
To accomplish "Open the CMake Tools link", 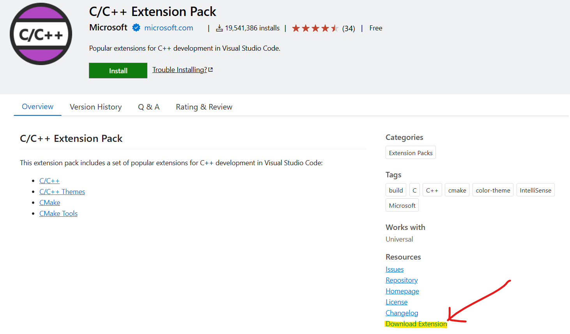I will [x=58, y=214].
